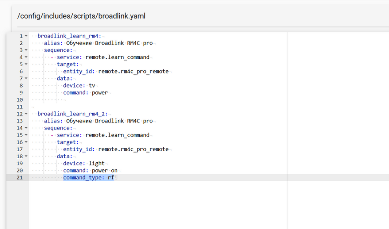
Task: Fold sequence block on line 14
Action: [26, 128]
